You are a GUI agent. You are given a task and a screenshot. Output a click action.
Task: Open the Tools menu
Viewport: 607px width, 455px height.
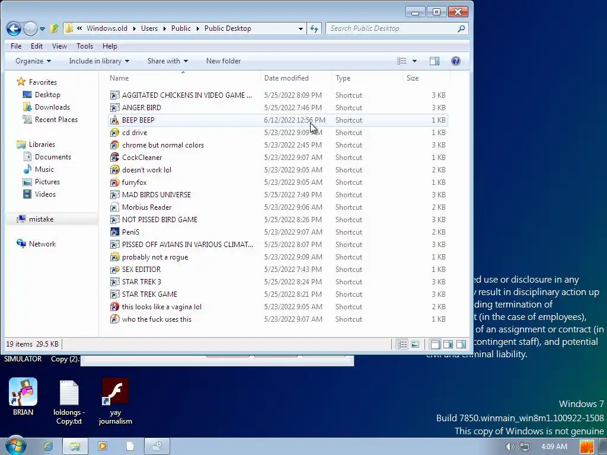point(85,46)
